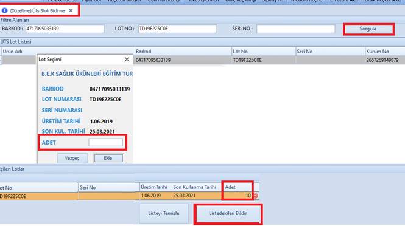Click the Ekle button
This screenshot has height=226, width=405.
(108, 158)
